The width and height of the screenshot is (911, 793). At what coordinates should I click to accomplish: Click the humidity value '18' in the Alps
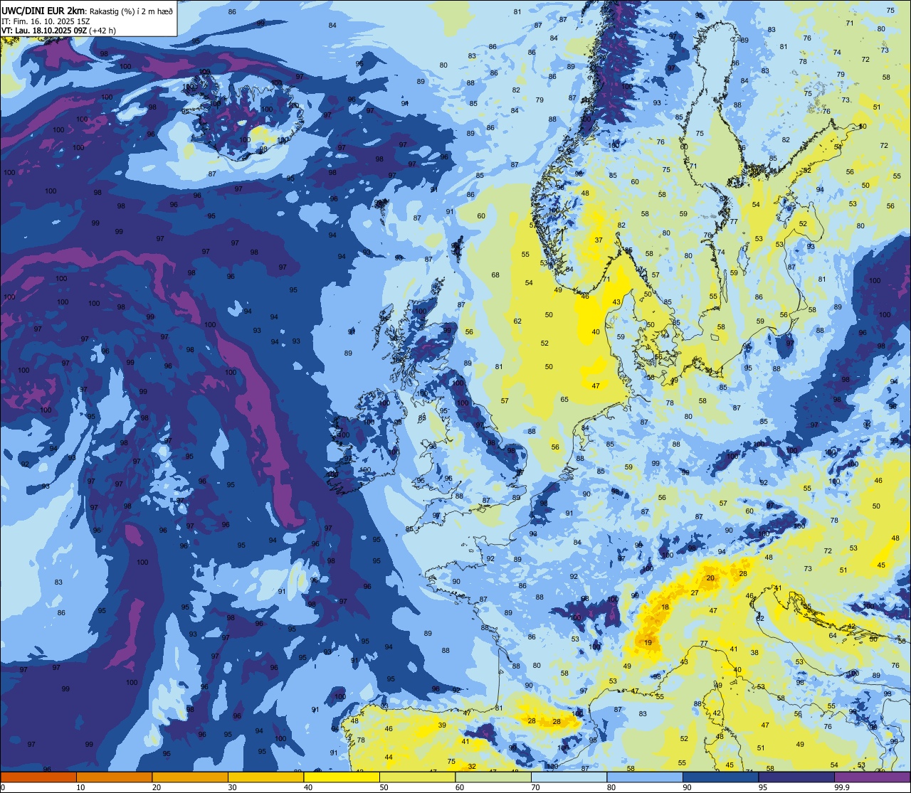click(x=665, y=607)
